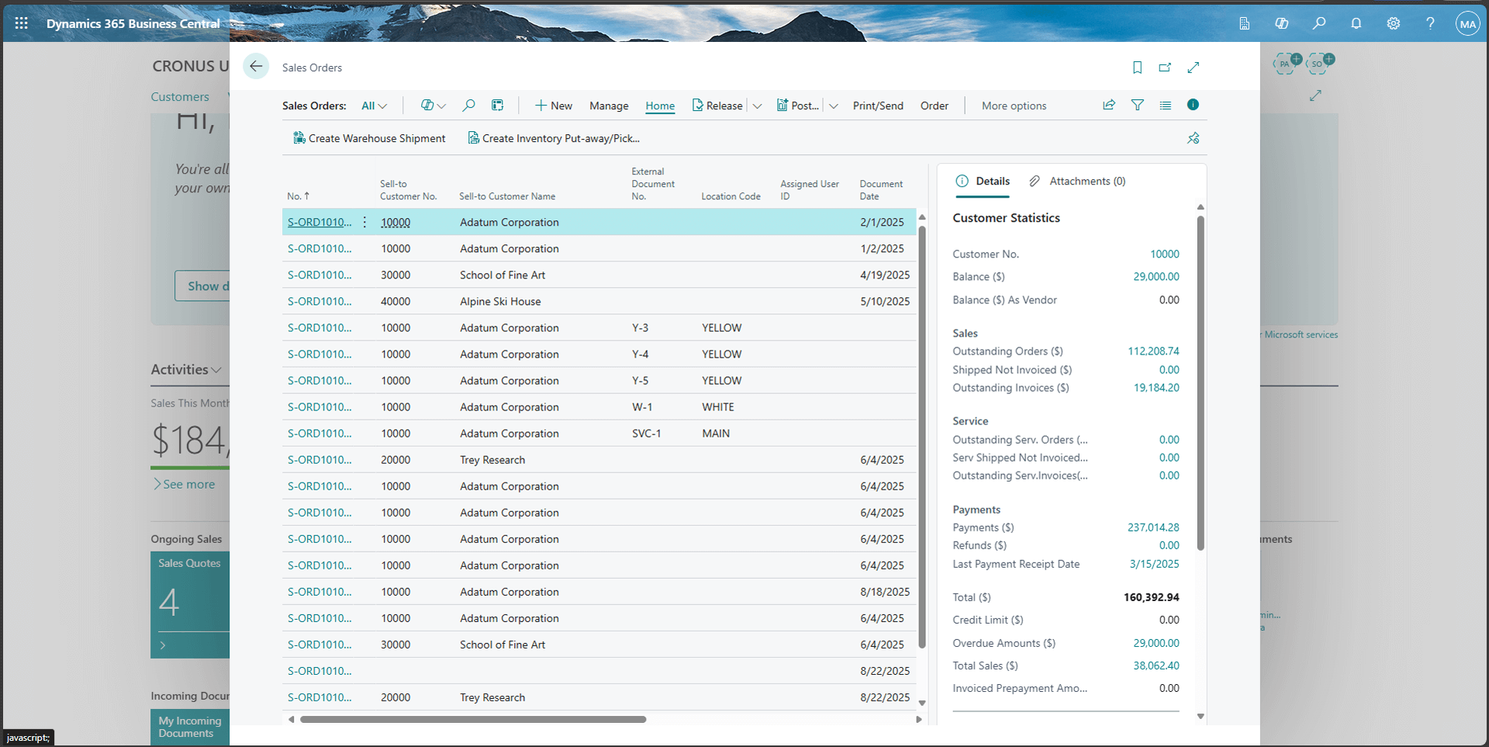Click Create Inventory Put-away/Pick action
Image resolution: width=1489 pixels, height=747 pixels.
point(554,138)
